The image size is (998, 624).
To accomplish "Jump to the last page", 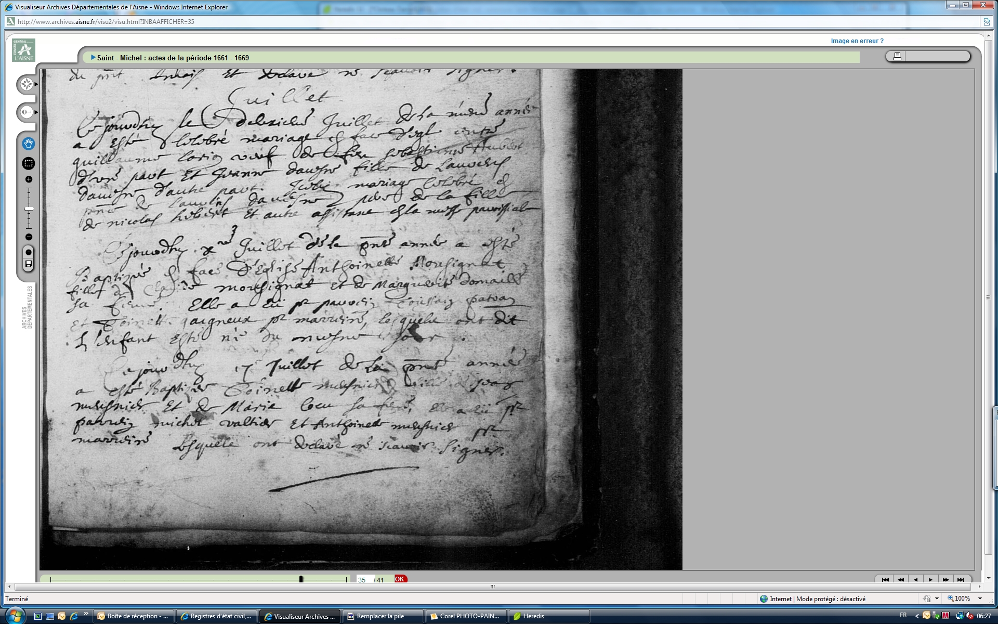I will pyautogui.click(x=961, y=579).
